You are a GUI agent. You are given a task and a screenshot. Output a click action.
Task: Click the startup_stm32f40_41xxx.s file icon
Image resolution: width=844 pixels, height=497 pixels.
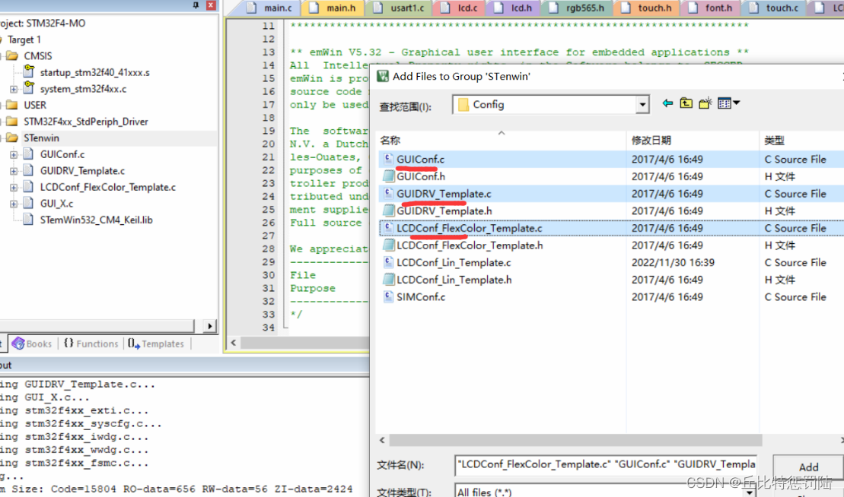(29, 71)
